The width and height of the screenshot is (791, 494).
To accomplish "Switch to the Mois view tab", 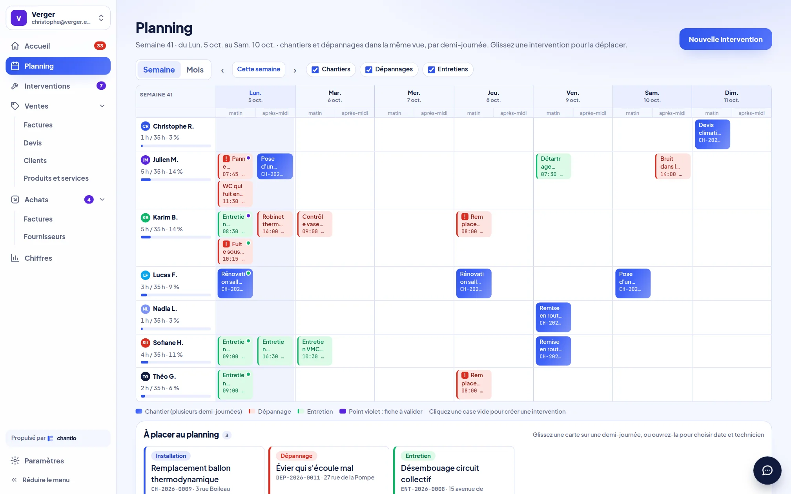I will click(195, 70).
